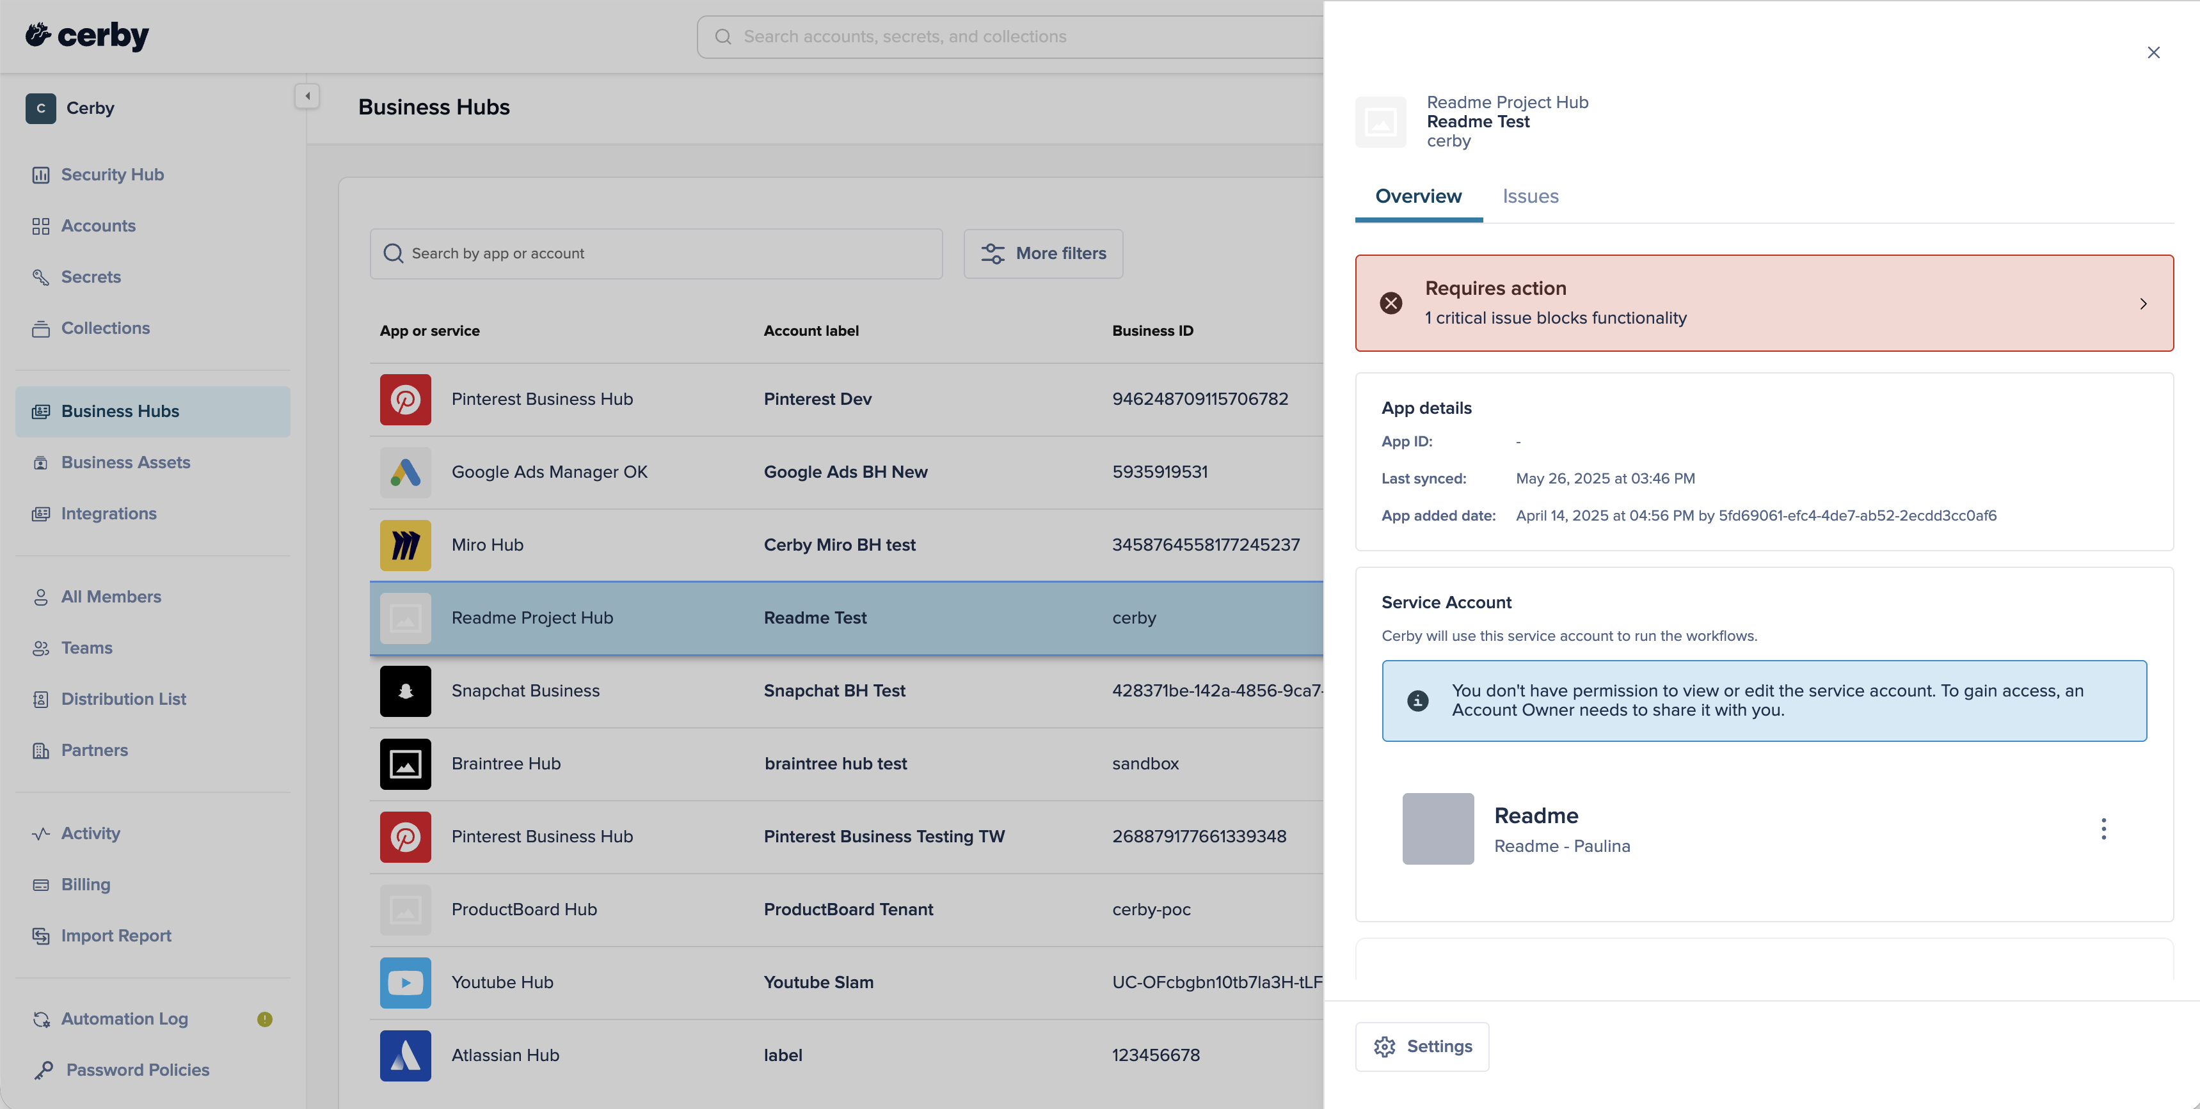Click the All Members person icon
This screenshot has height=1109, width=2200.
click(x=41, y=597)
